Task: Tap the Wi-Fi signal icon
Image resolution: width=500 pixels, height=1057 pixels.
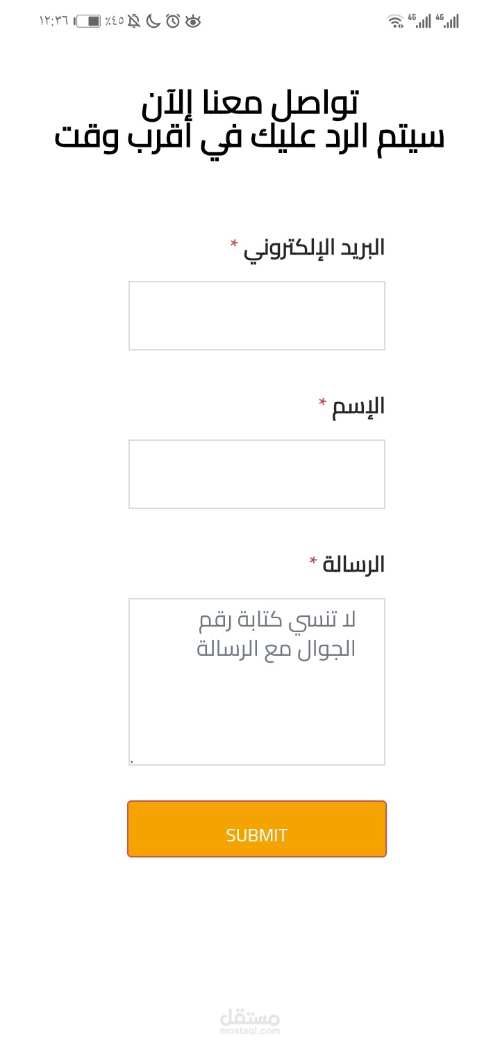Action: tap(395, 21)
